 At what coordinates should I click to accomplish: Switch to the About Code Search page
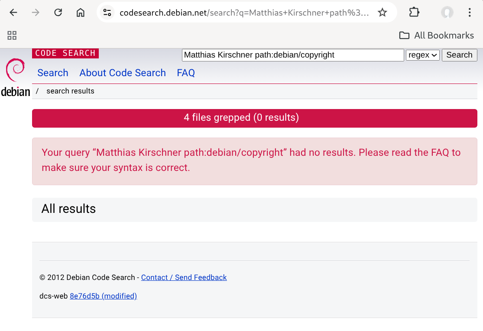point(122,73)
